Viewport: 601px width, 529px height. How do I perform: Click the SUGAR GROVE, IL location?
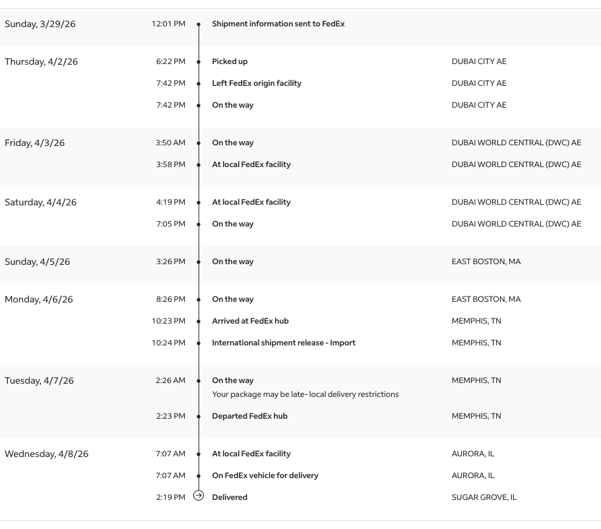(484, 497)
